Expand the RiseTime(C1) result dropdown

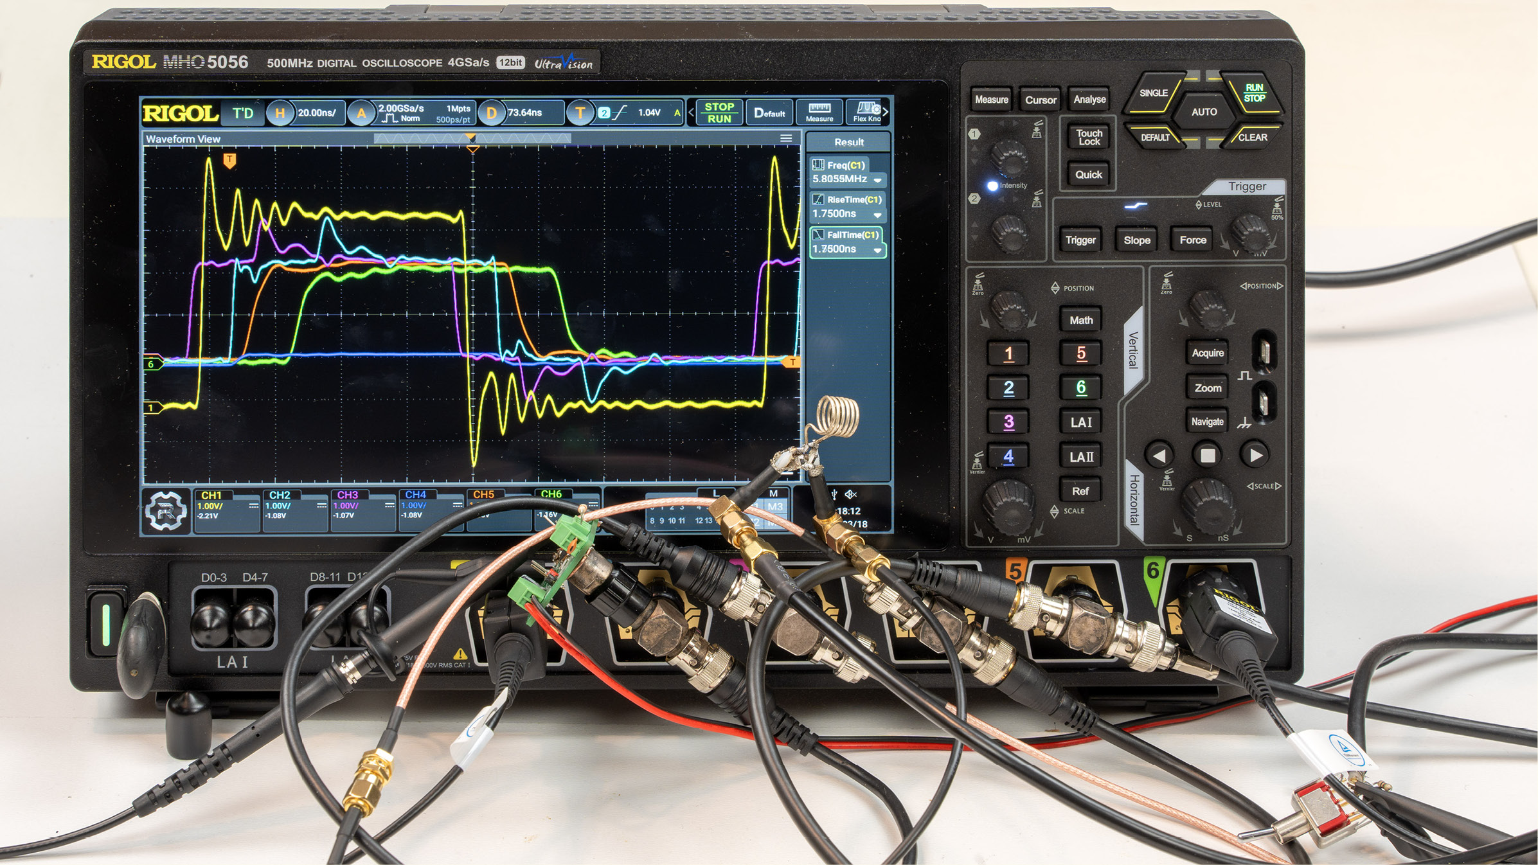tap(877, 215)
